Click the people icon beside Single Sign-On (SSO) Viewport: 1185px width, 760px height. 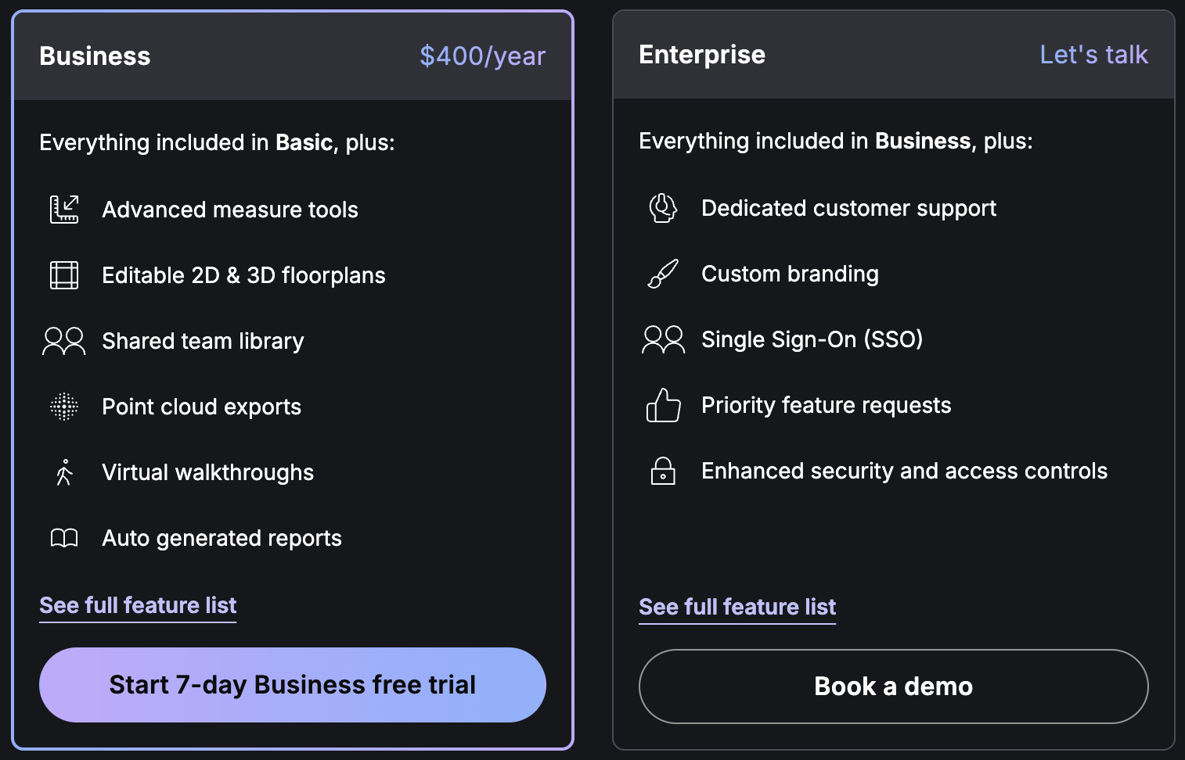(663, 339)
